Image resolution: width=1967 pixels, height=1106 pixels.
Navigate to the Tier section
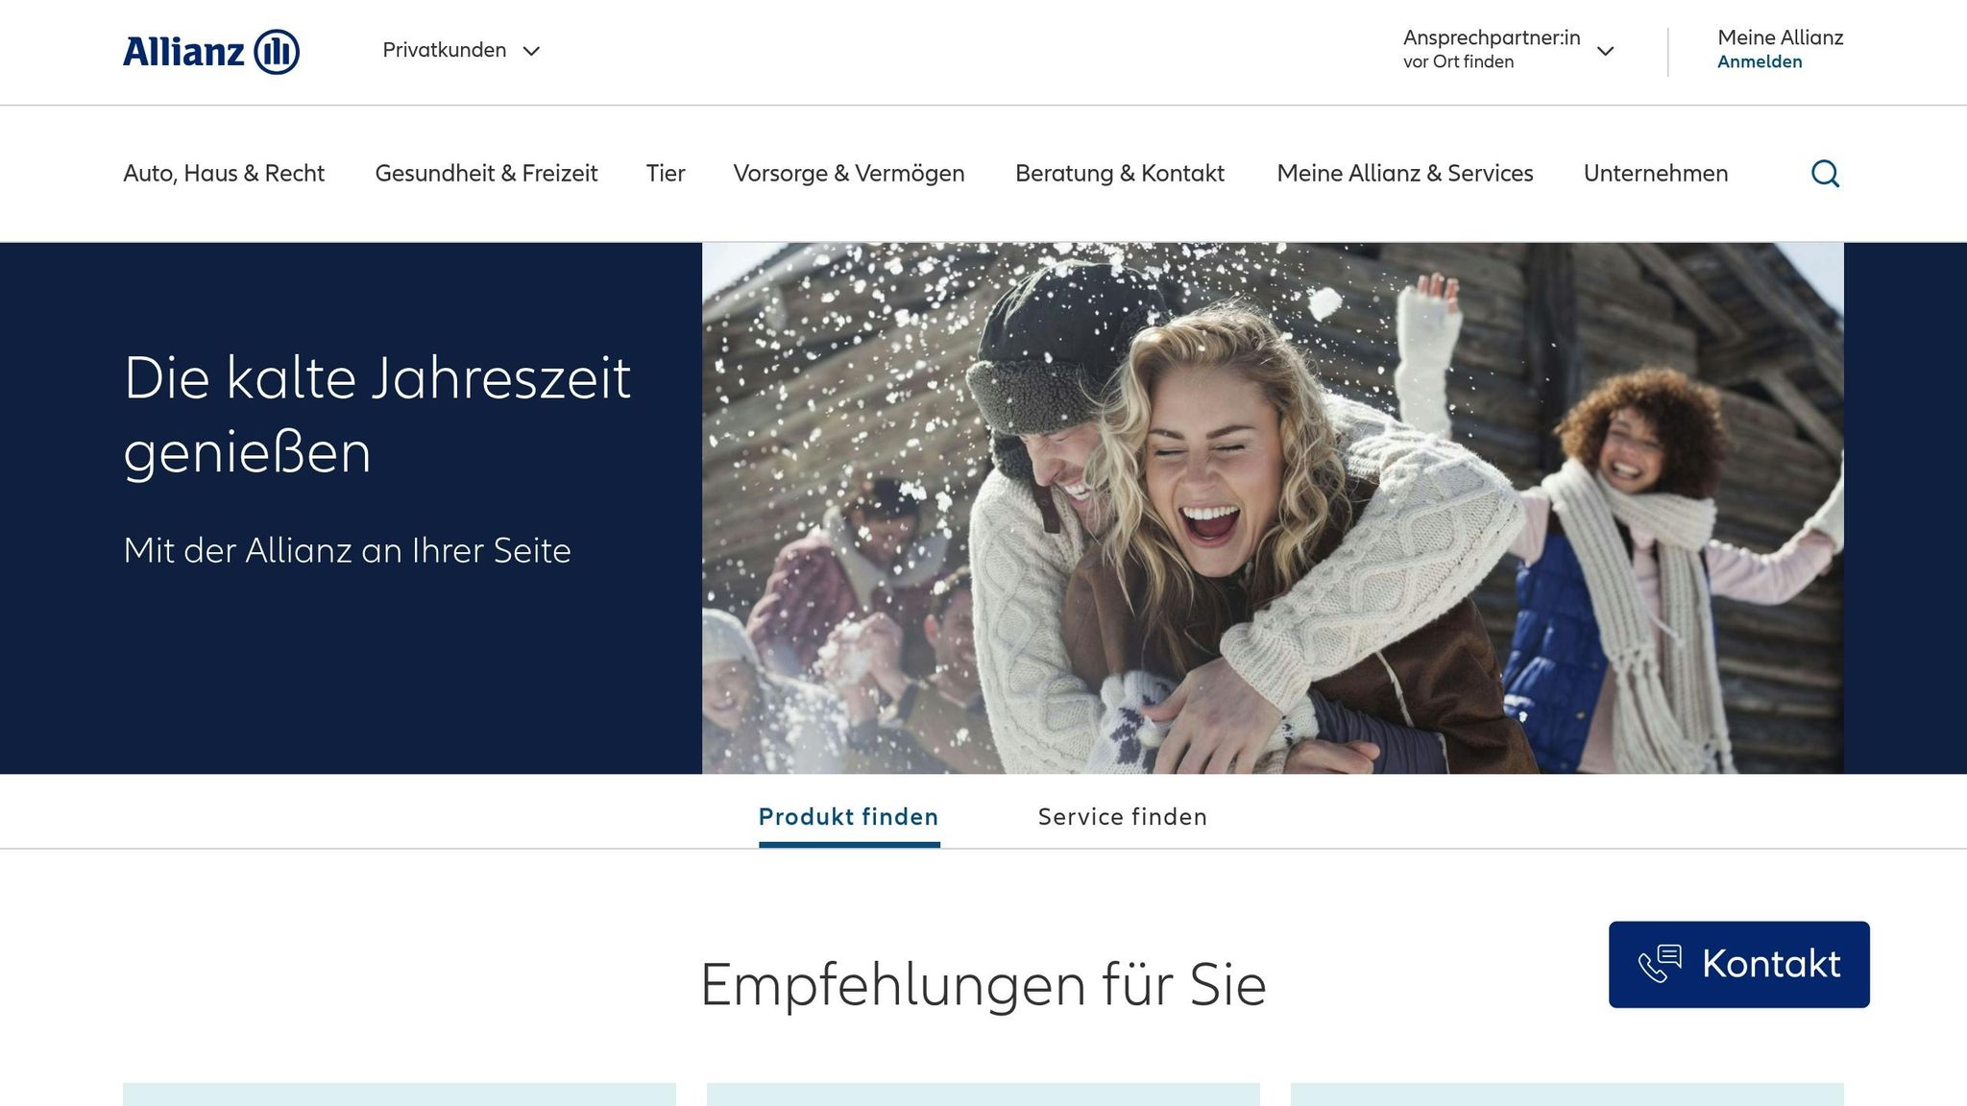tap(666, 174)
